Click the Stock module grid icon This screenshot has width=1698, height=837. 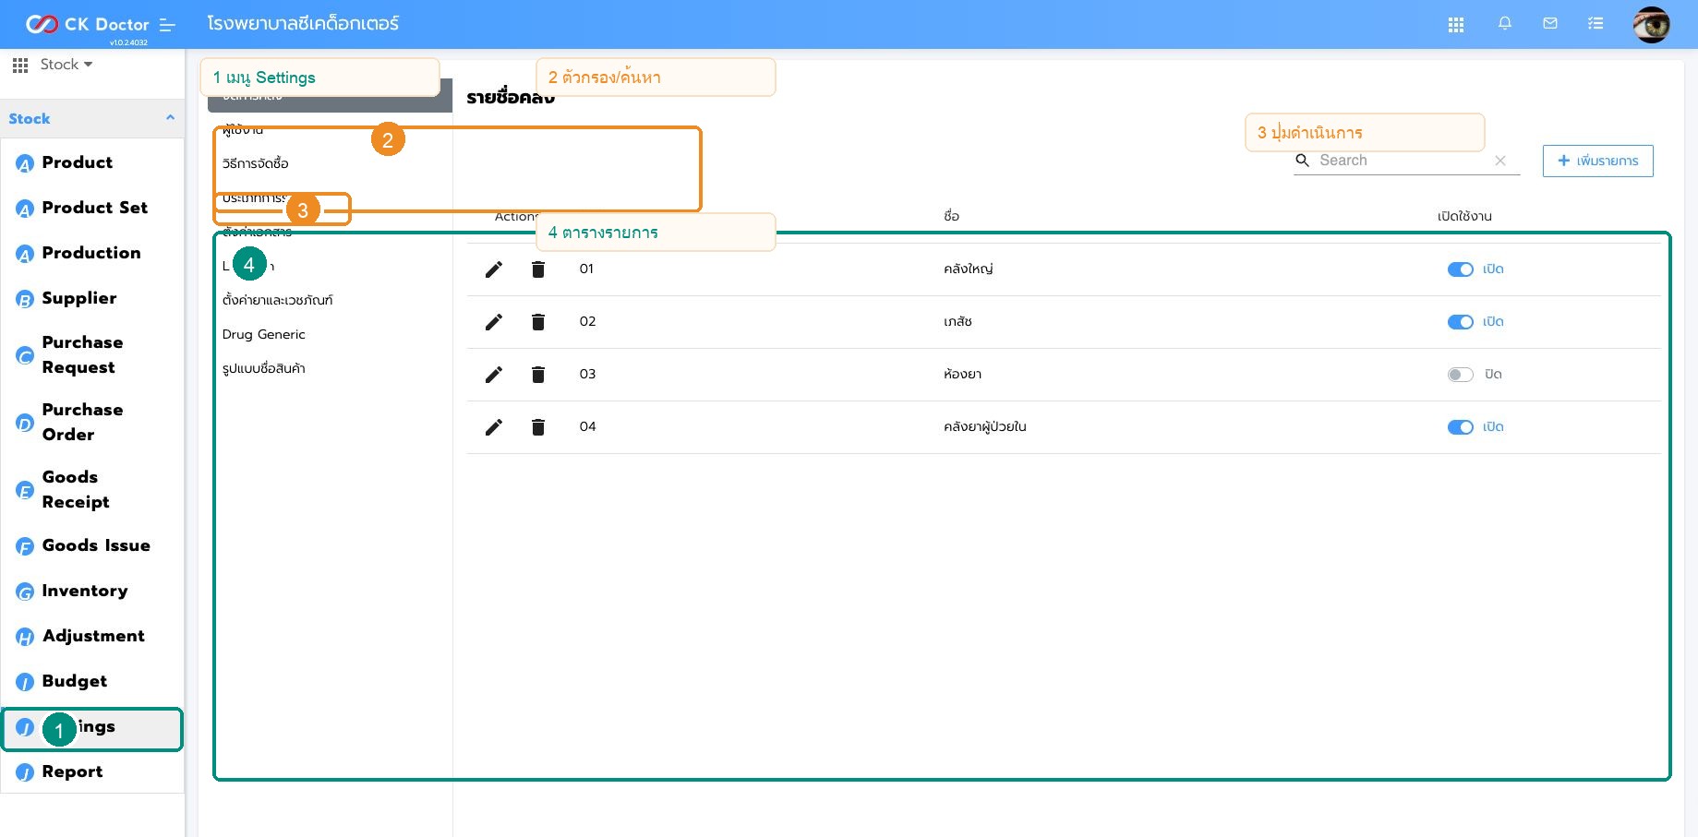[x=20, y=65]
